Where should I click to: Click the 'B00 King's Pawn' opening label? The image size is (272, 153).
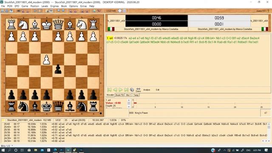(x=139, y=113)
